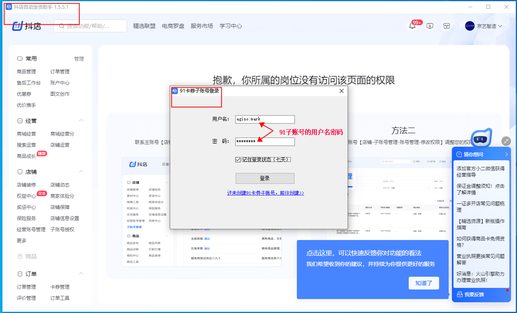
Task: Open 账户中心 in the sidebar
Action: (x=60, y=83)
